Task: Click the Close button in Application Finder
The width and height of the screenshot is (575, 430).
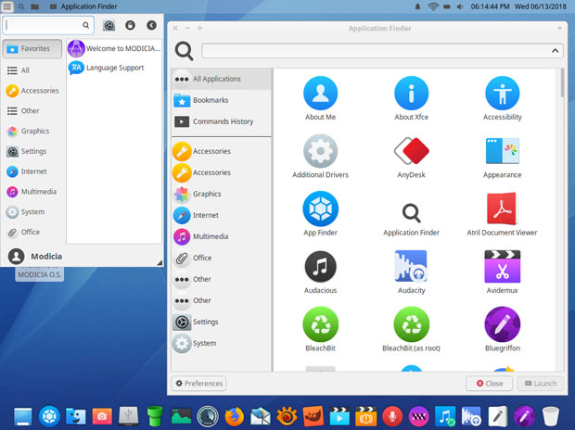Action: point(489,384)
